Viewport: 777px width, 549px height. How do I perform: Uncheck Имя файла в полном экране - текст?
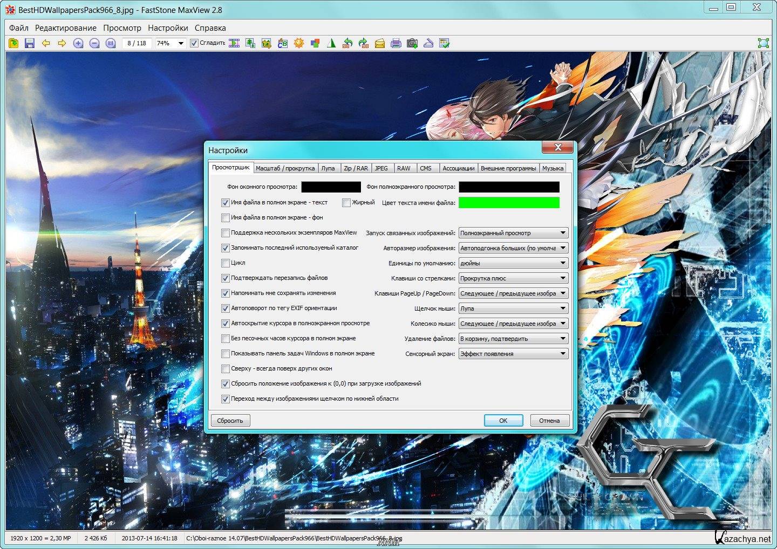pyautogui.click(x=226, y=203)
